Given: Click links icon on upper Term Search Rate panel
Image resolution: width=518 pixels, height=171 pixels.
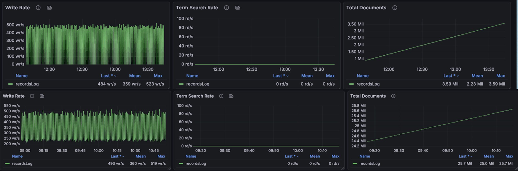Looking at the screenshot, I should pyautogui.click(x=238, y=8).
